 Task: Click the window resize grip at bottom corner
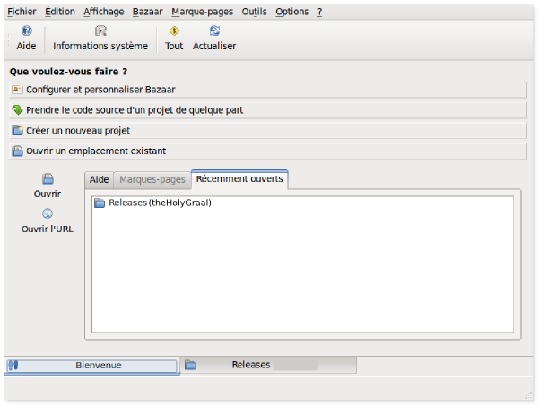(529, 396)
